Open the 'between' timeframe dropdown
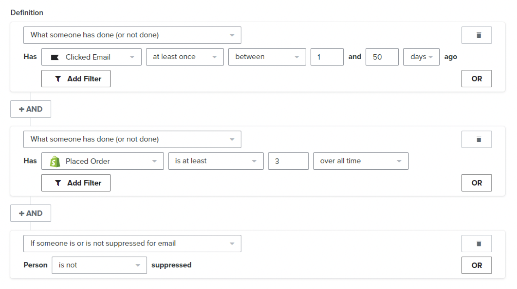Image resolution: width=517 pixels, height=289 pixels. coord(267,57)
